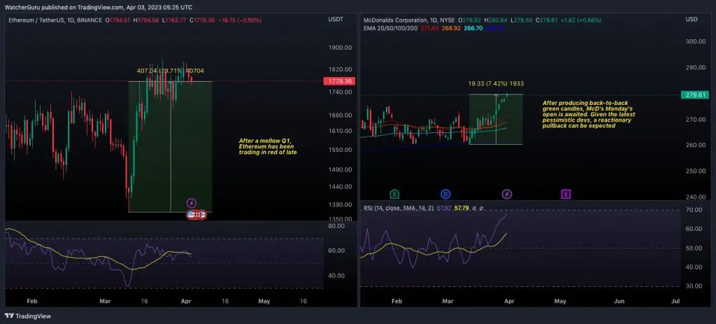Click the WatcherGuru author name

pyautogui.click(x=22, y=7)
